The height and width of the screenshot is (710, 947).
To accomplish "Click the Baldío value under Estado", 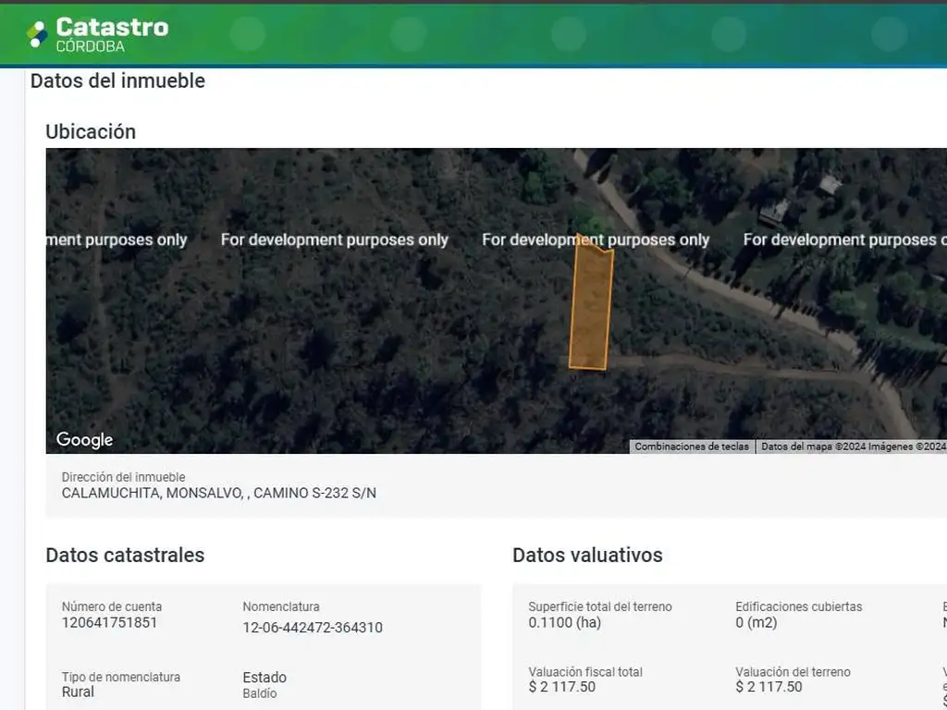I will click(x=259, y=693).
